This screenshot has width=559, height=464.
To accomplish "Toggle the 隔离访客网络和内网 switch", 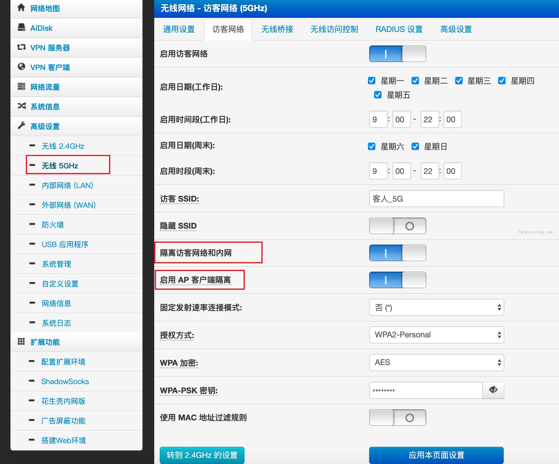I will point(397,253).
